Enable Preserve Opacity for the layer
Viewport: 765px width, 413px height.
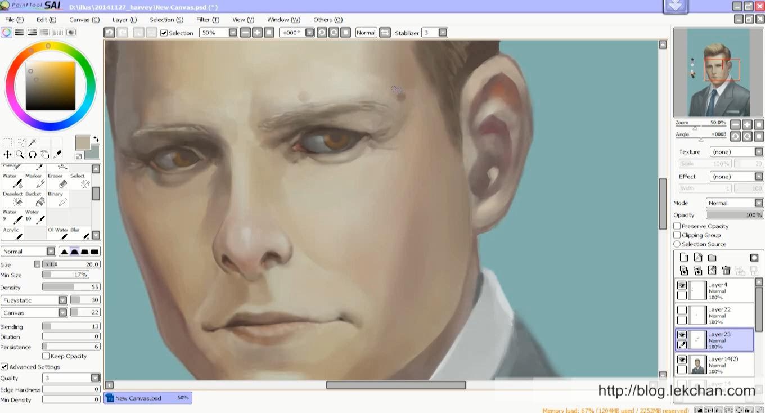click(x=677, y=226)
